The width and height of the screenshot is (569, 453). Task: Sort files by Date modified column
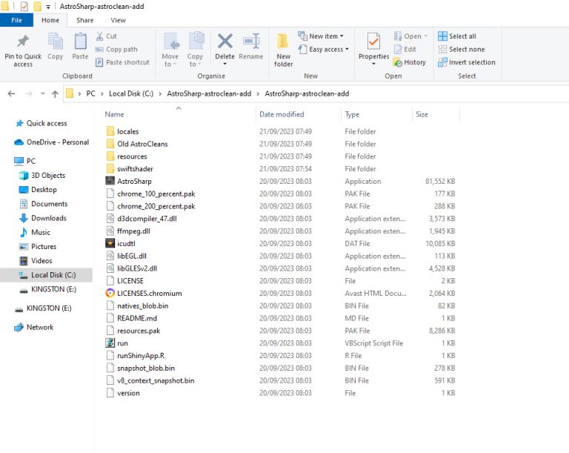pos(282,114)
